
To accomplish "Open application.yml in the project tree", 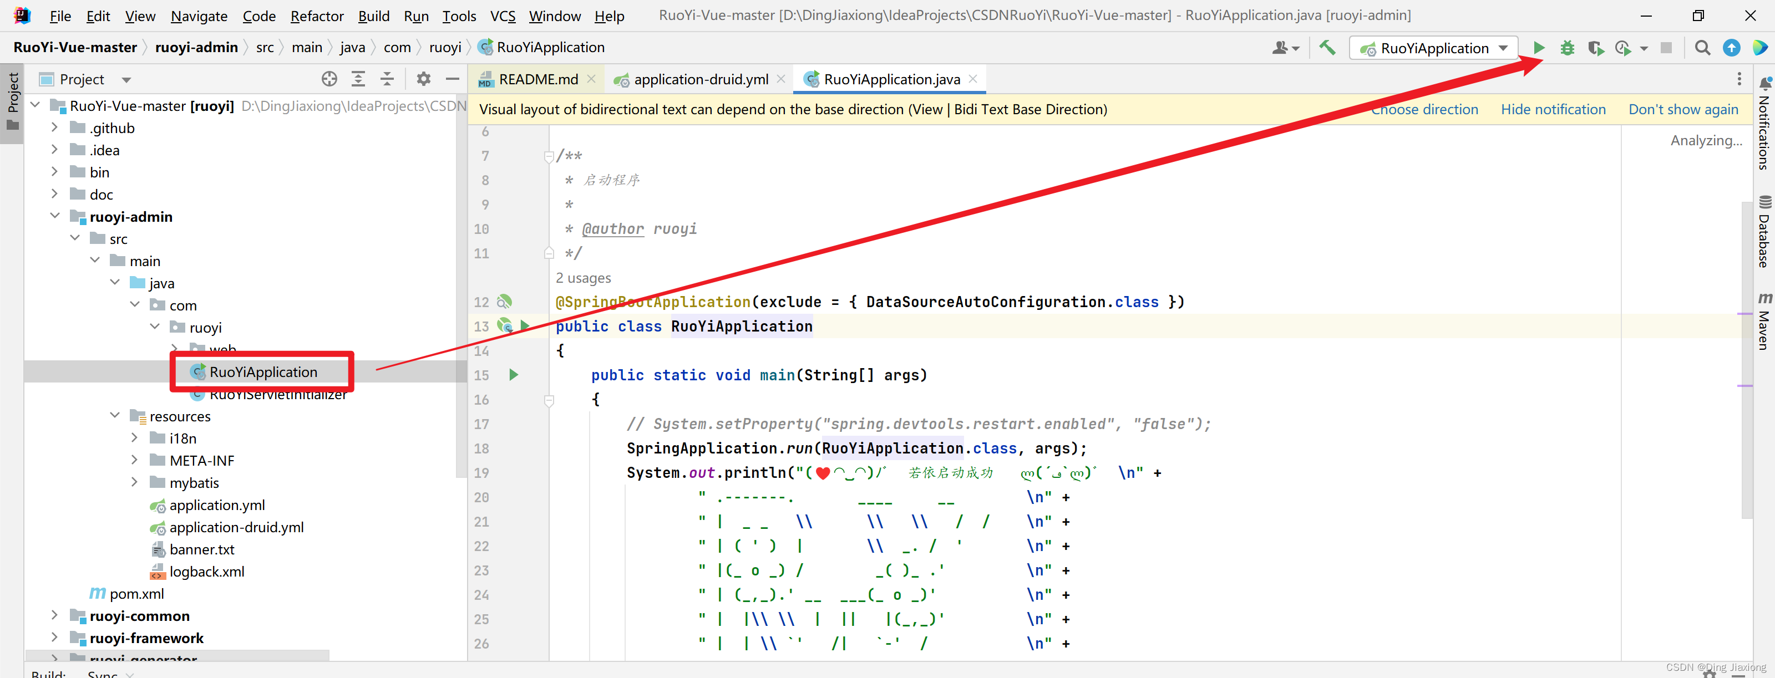I will coord(216,504).
